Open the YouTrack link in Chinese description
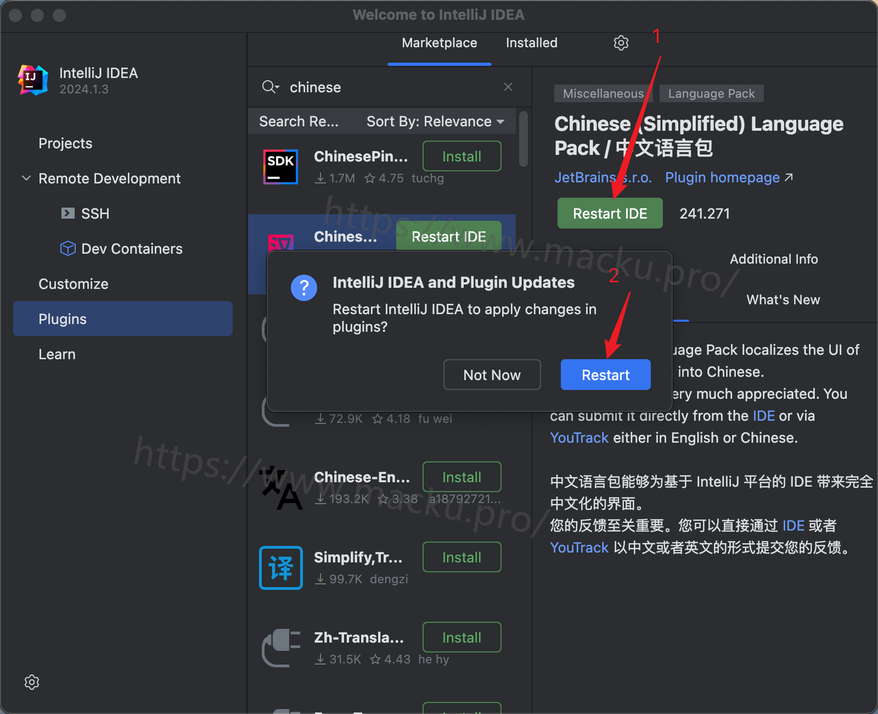This screenshot has width=878, height=714. coord(579,548)
